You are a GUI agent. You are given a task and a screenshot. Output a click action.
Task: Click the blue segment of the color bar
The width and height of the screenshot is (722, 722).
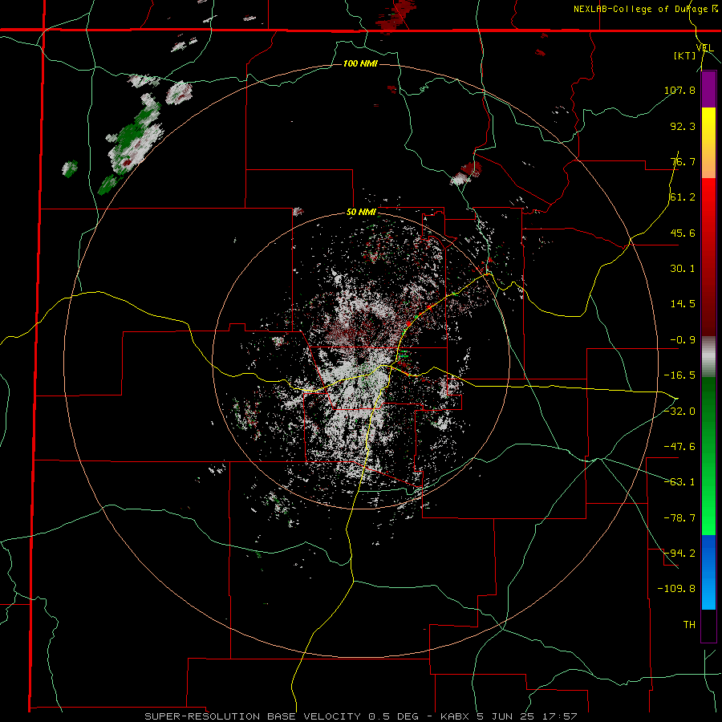pyautogui.click(x=708, y=572)
